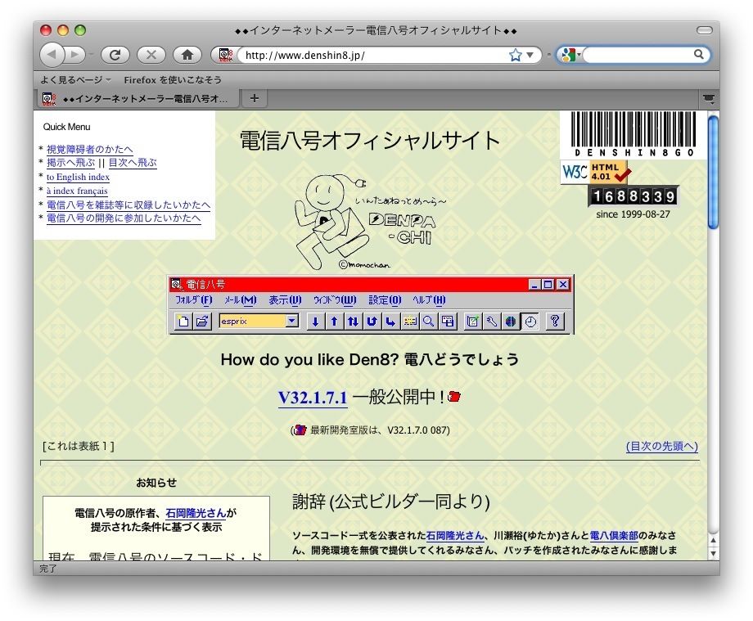Follow the 目次へ飛ぶ link
This screenshot has width=753, height=621.
coord(133,163)
